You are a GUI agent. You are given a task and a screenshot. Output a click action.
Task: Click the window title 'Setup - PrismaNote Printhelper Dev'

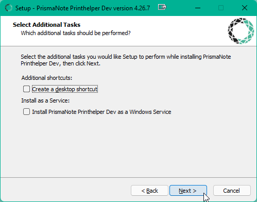click(82, 8)
